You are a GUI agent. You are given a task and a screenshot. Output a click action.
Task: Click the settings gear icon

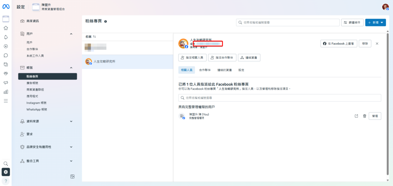coord(6,172)
